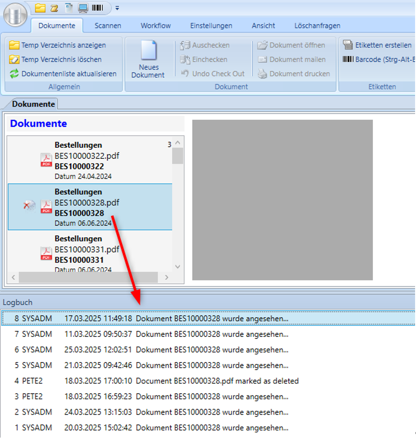Open the Workflow ribbon tab
Image resolution: width=416 pixels, height=438 pixels.
156,26
